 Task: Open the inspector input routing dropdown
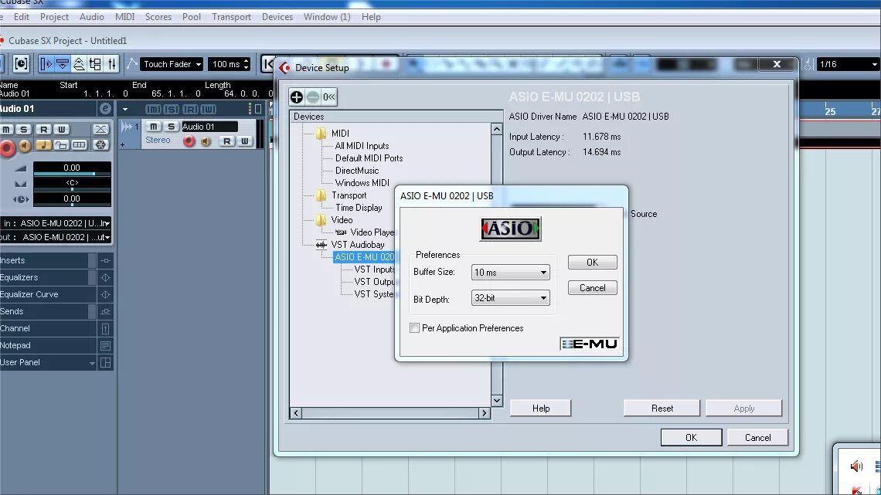[x=56, y=223]
